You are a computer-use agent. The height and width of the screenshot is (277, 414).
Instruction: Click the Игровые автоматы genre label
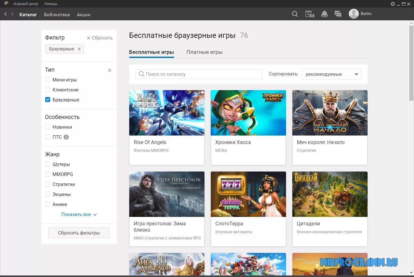tap(234, 232)
